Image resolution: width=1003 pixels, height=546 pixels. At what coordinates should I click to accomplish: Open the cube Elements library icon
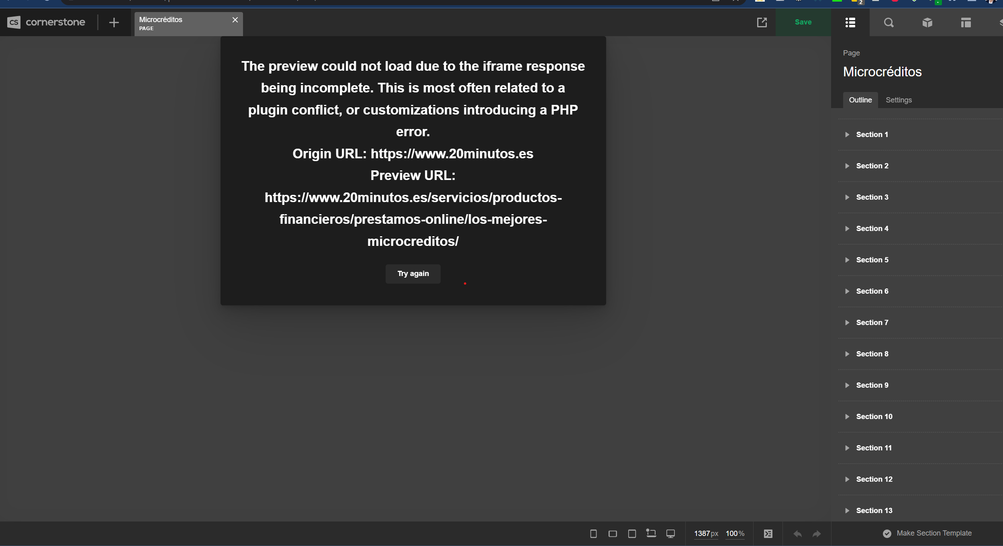pyautogui.click(x=927, y=22)
